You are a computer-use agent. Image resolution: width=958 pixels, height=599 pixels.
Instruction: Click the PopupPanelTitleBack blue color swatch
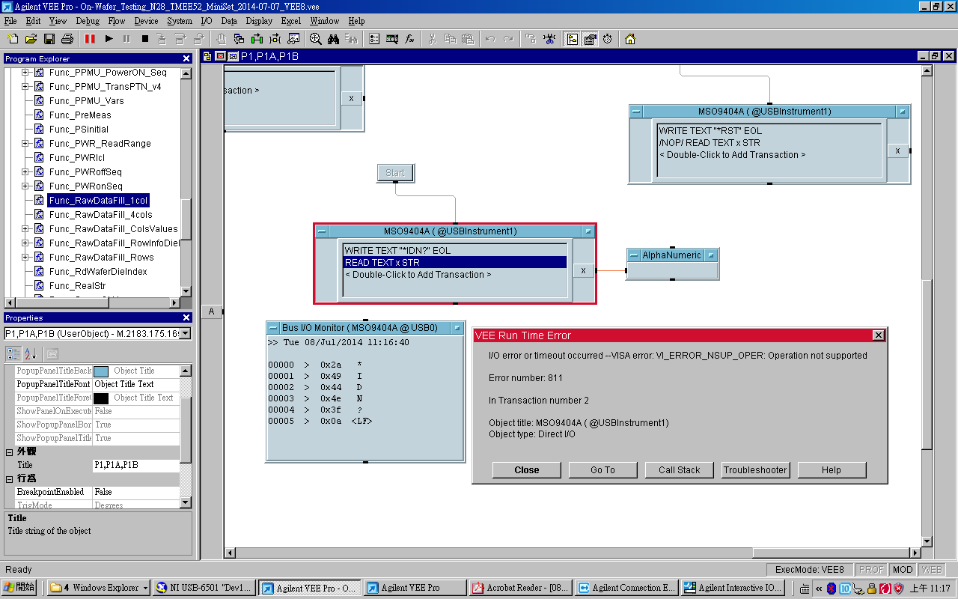[x=101, y=371]
